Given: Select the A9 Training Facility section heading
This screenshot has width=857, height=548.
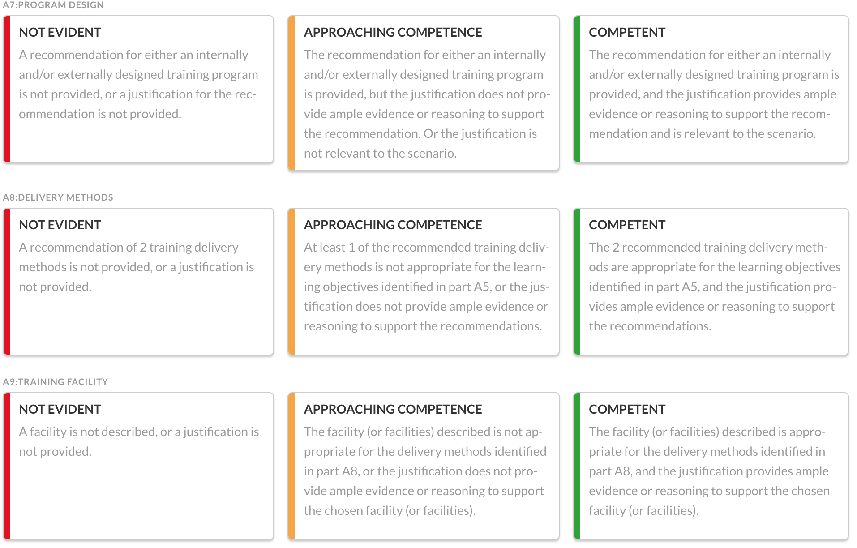Looking at the screenshot, I should tap(56, 382).
